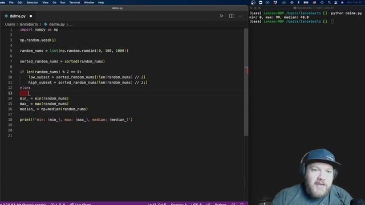Click the print f-string statement on line 18
365x205 pixels.
pos(76,120)
